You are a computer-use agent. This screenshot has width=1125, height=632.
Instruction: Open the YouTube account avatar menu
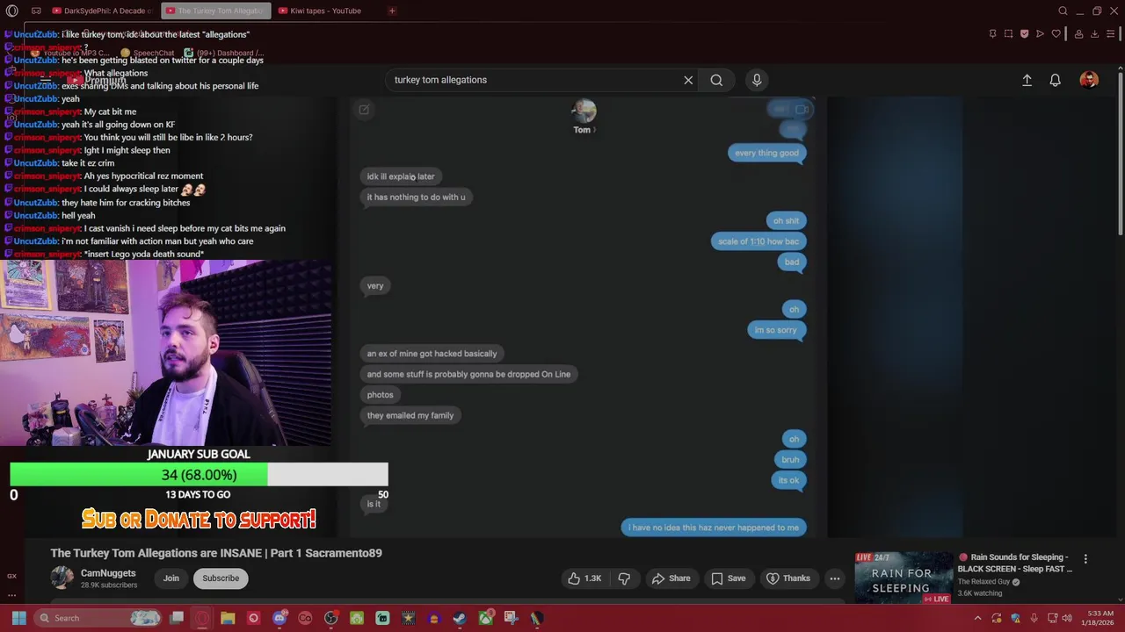(1089, 80)
